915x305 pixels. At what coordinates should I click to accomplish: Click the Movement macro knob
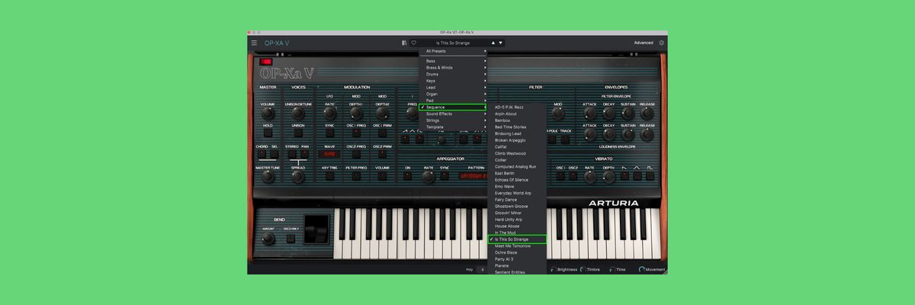click(642, 269)
